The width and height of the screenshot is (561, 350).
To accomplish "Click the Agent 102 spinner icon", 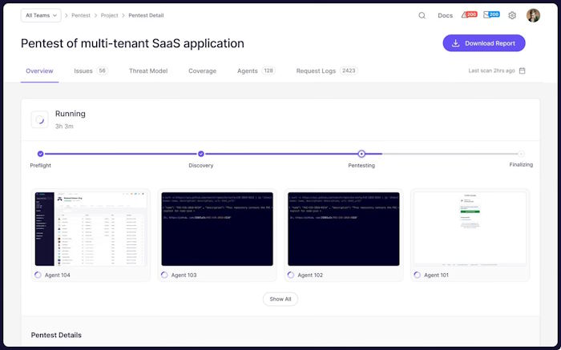I will click(290, 275).
